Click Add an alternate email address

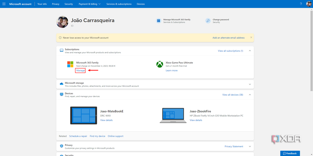228,38
